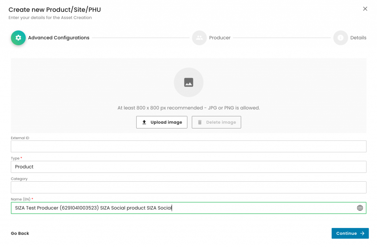Click the arrow icon on Continue
The image size is (377, 247).
click(x=362, y=233)
